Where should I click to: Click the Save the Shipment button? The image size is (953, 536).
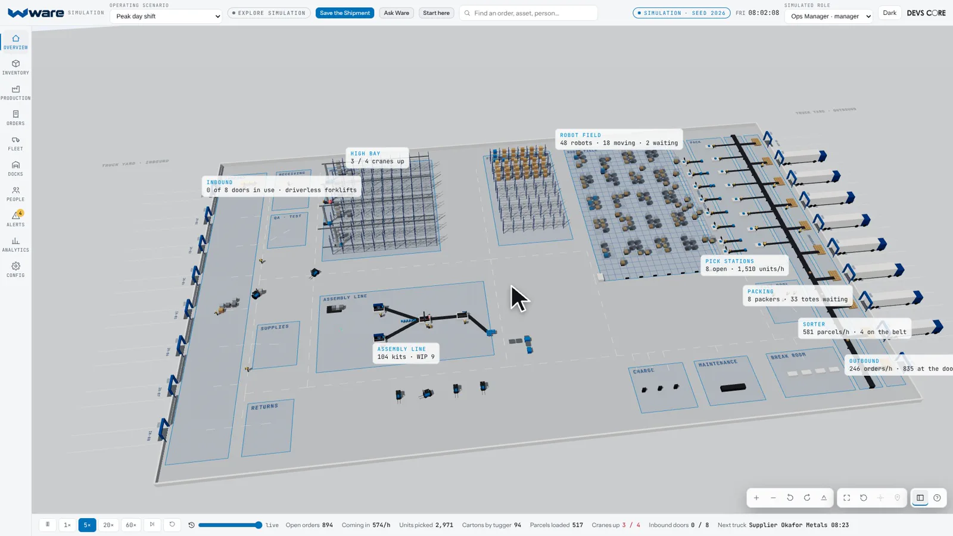(345, 13)
